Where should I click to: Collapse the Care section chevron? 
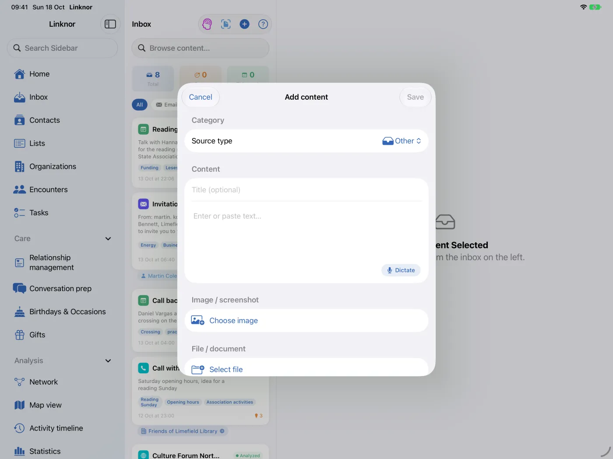click(108, 239)
